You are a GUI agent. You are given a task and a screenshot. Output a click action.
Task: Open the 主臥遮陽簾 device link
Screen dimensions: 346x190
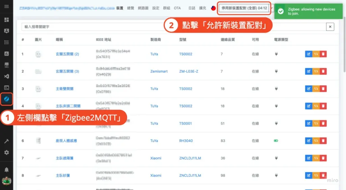tap(64, 158)
